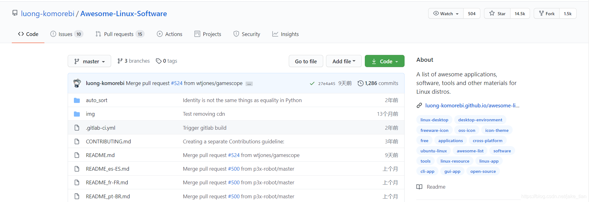The width and height of the screenshot is (589, 202).
Task: Open the Watch notifications dropdown
Action: pos(446,14)
